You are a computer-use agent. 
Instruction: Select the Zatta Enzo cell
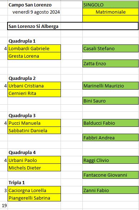point(110,63)
